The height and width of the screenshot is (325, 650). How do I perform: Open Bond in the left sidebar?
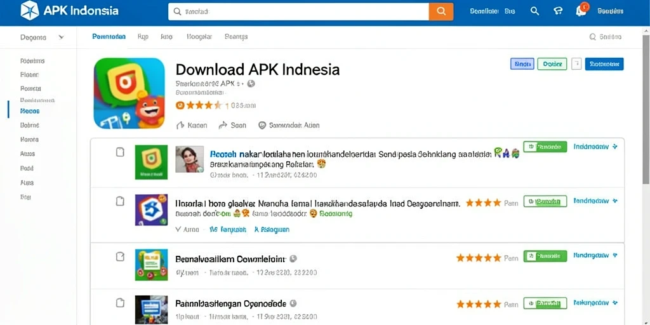coord(27,168)
